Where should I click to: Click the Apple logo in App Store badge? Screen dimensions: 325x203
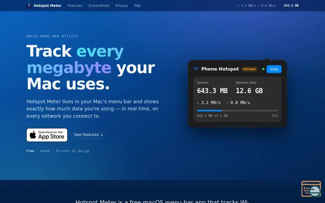click(33, 135)
